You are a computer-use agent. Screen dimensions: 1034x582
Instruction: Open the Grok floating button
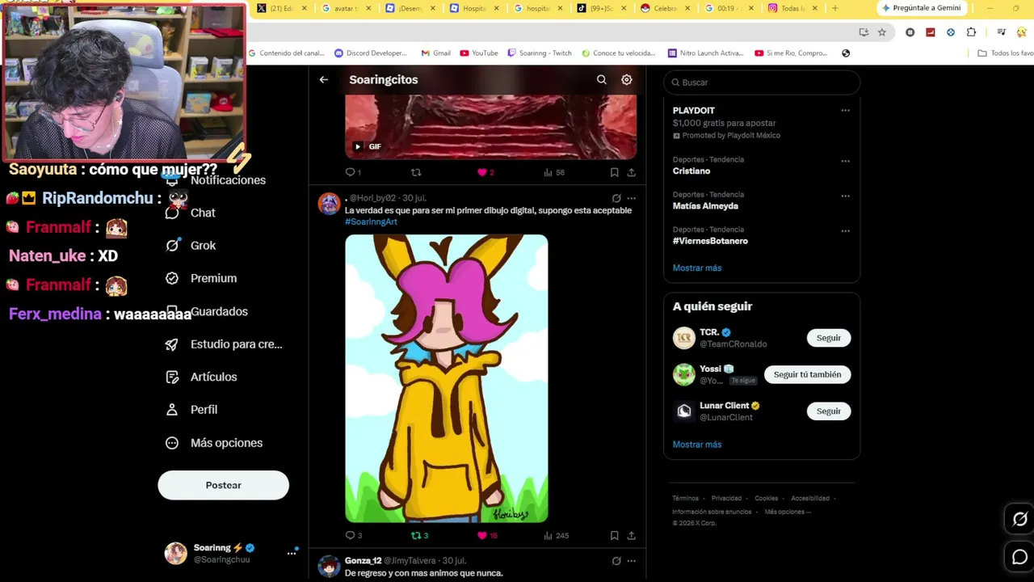(x=1019, y=520)
